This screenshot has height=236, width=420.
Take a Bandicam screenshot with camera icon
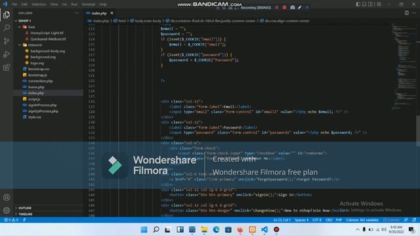tap(293, 7)
